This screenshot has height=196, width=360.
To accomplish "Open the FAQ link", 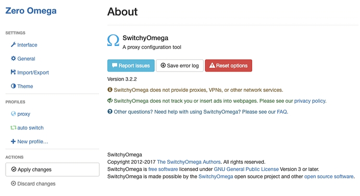I will pos(282,112).
